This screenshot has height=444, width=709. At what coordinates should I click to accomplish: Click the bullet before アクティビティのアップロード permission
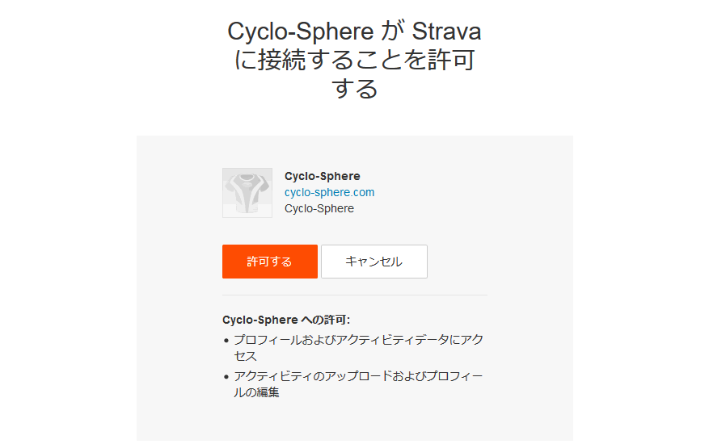pos(226,376)
